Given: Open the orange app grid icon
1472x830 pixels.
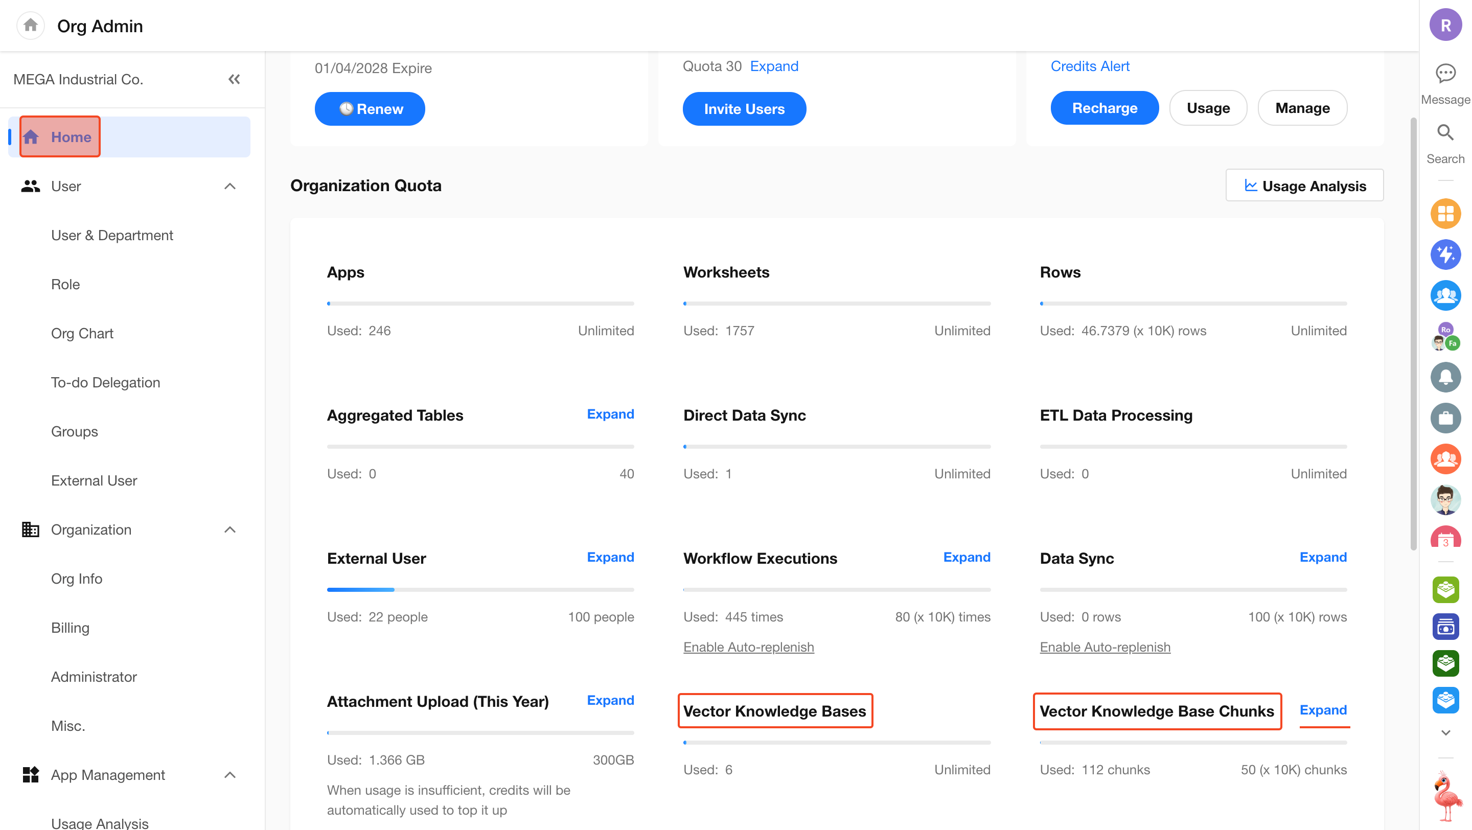Looking at the screenshot, I should pos(1445,214).
